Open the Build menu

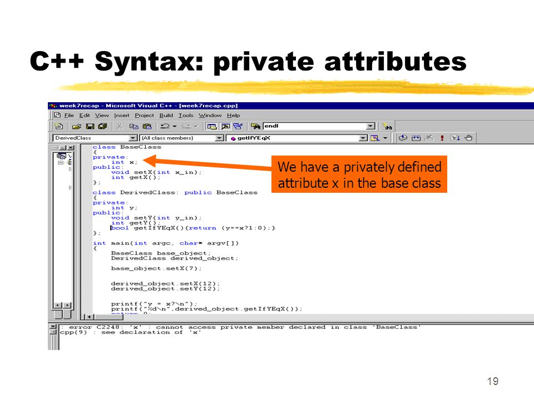pyautogui.click(x=166, y=116)
